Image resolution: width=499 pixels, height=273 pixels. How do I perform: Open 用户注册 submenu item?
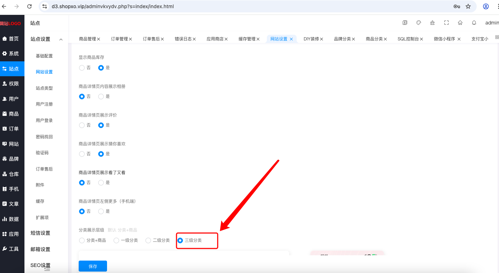coord(44,104)
